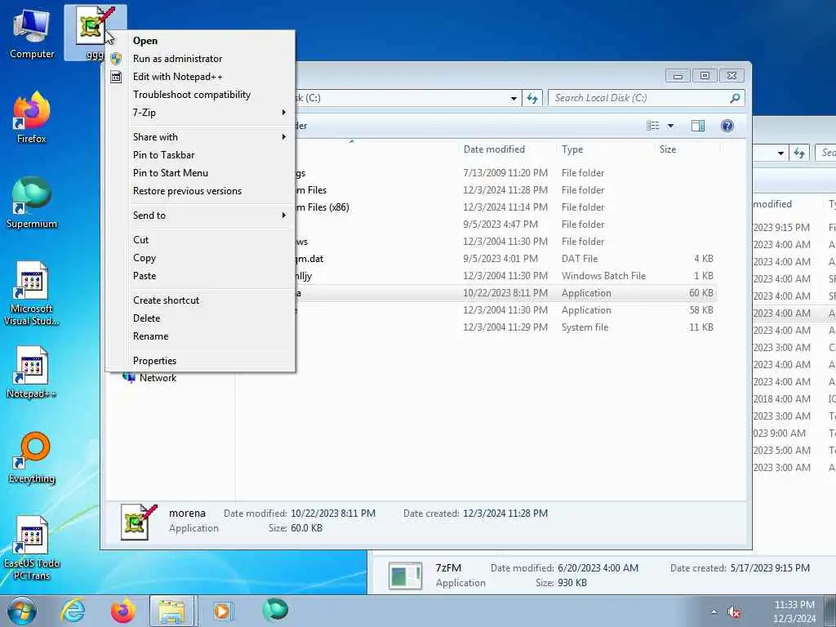Open Explorer help question mark icon
Viewport: 836px width, 627px height.
pyautogui.click(x=727, y=126)
